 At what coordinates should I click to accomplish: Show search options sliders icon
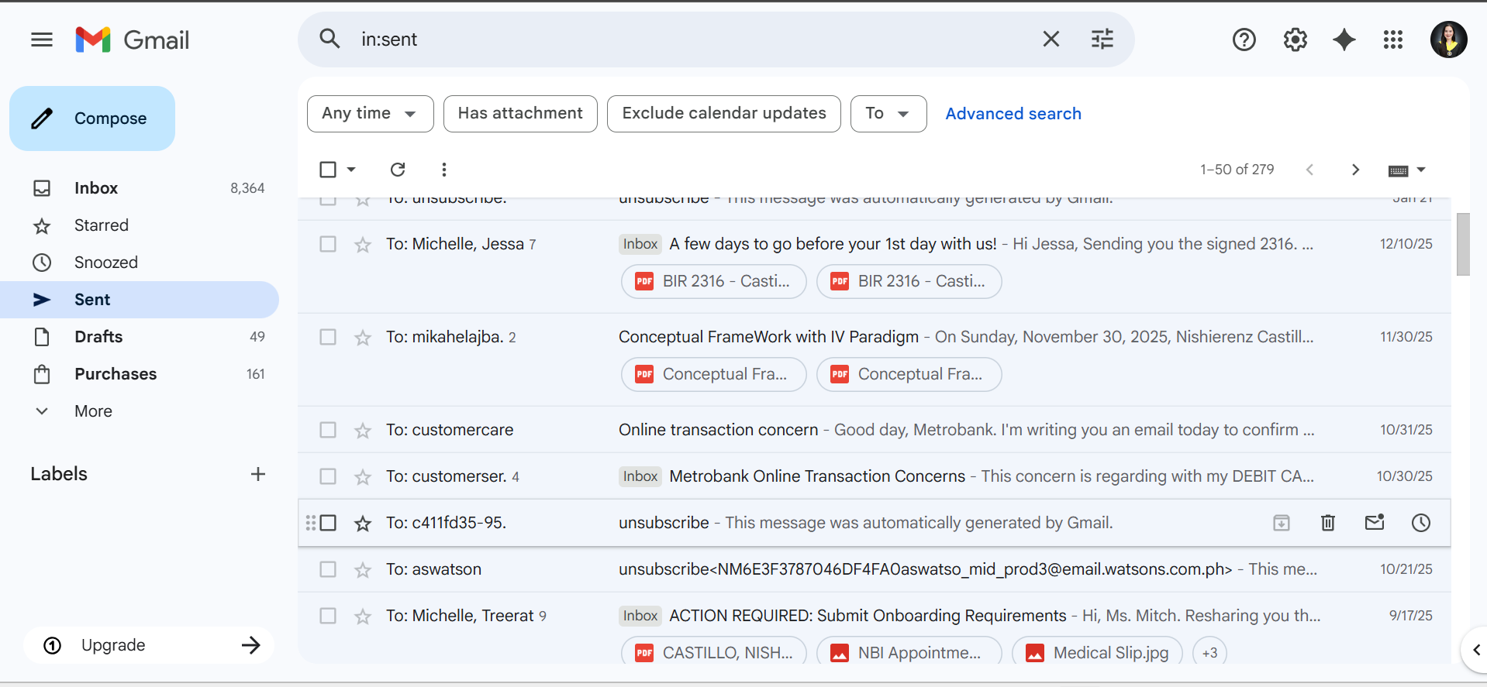coord(1102,40)
